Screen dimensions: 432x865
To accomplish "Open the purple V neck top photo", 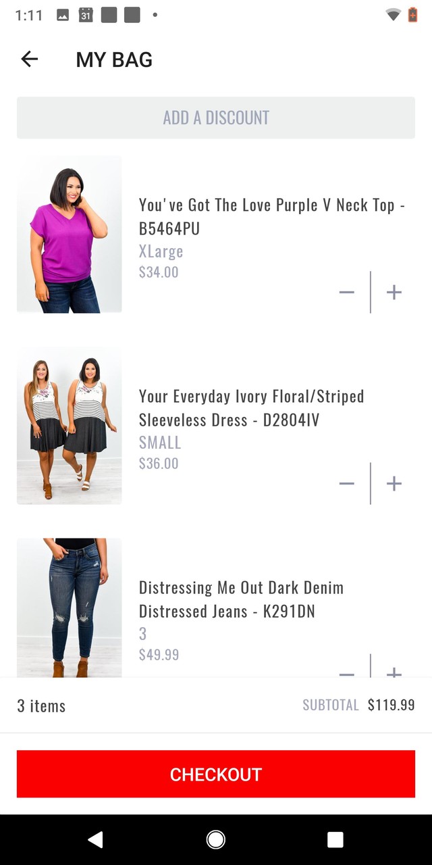I will pos(70,234).
